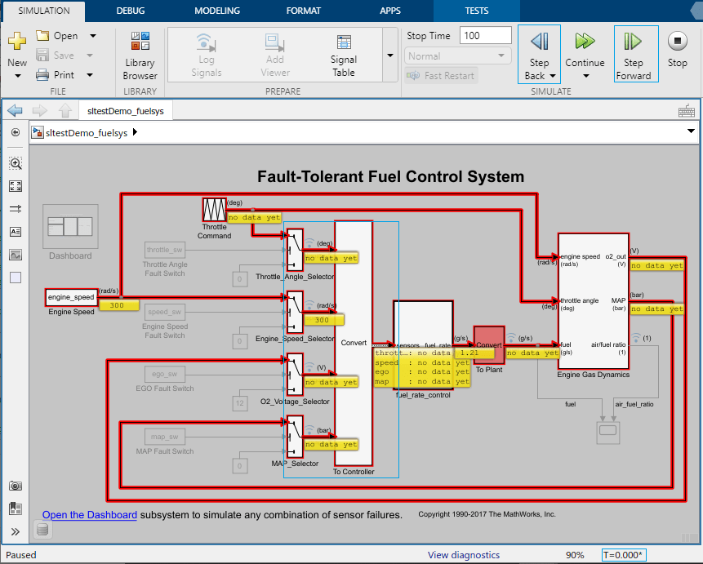Click the viewmarks icon below the camera
This screenshot has width=703, height=564.
pos(16,508)
